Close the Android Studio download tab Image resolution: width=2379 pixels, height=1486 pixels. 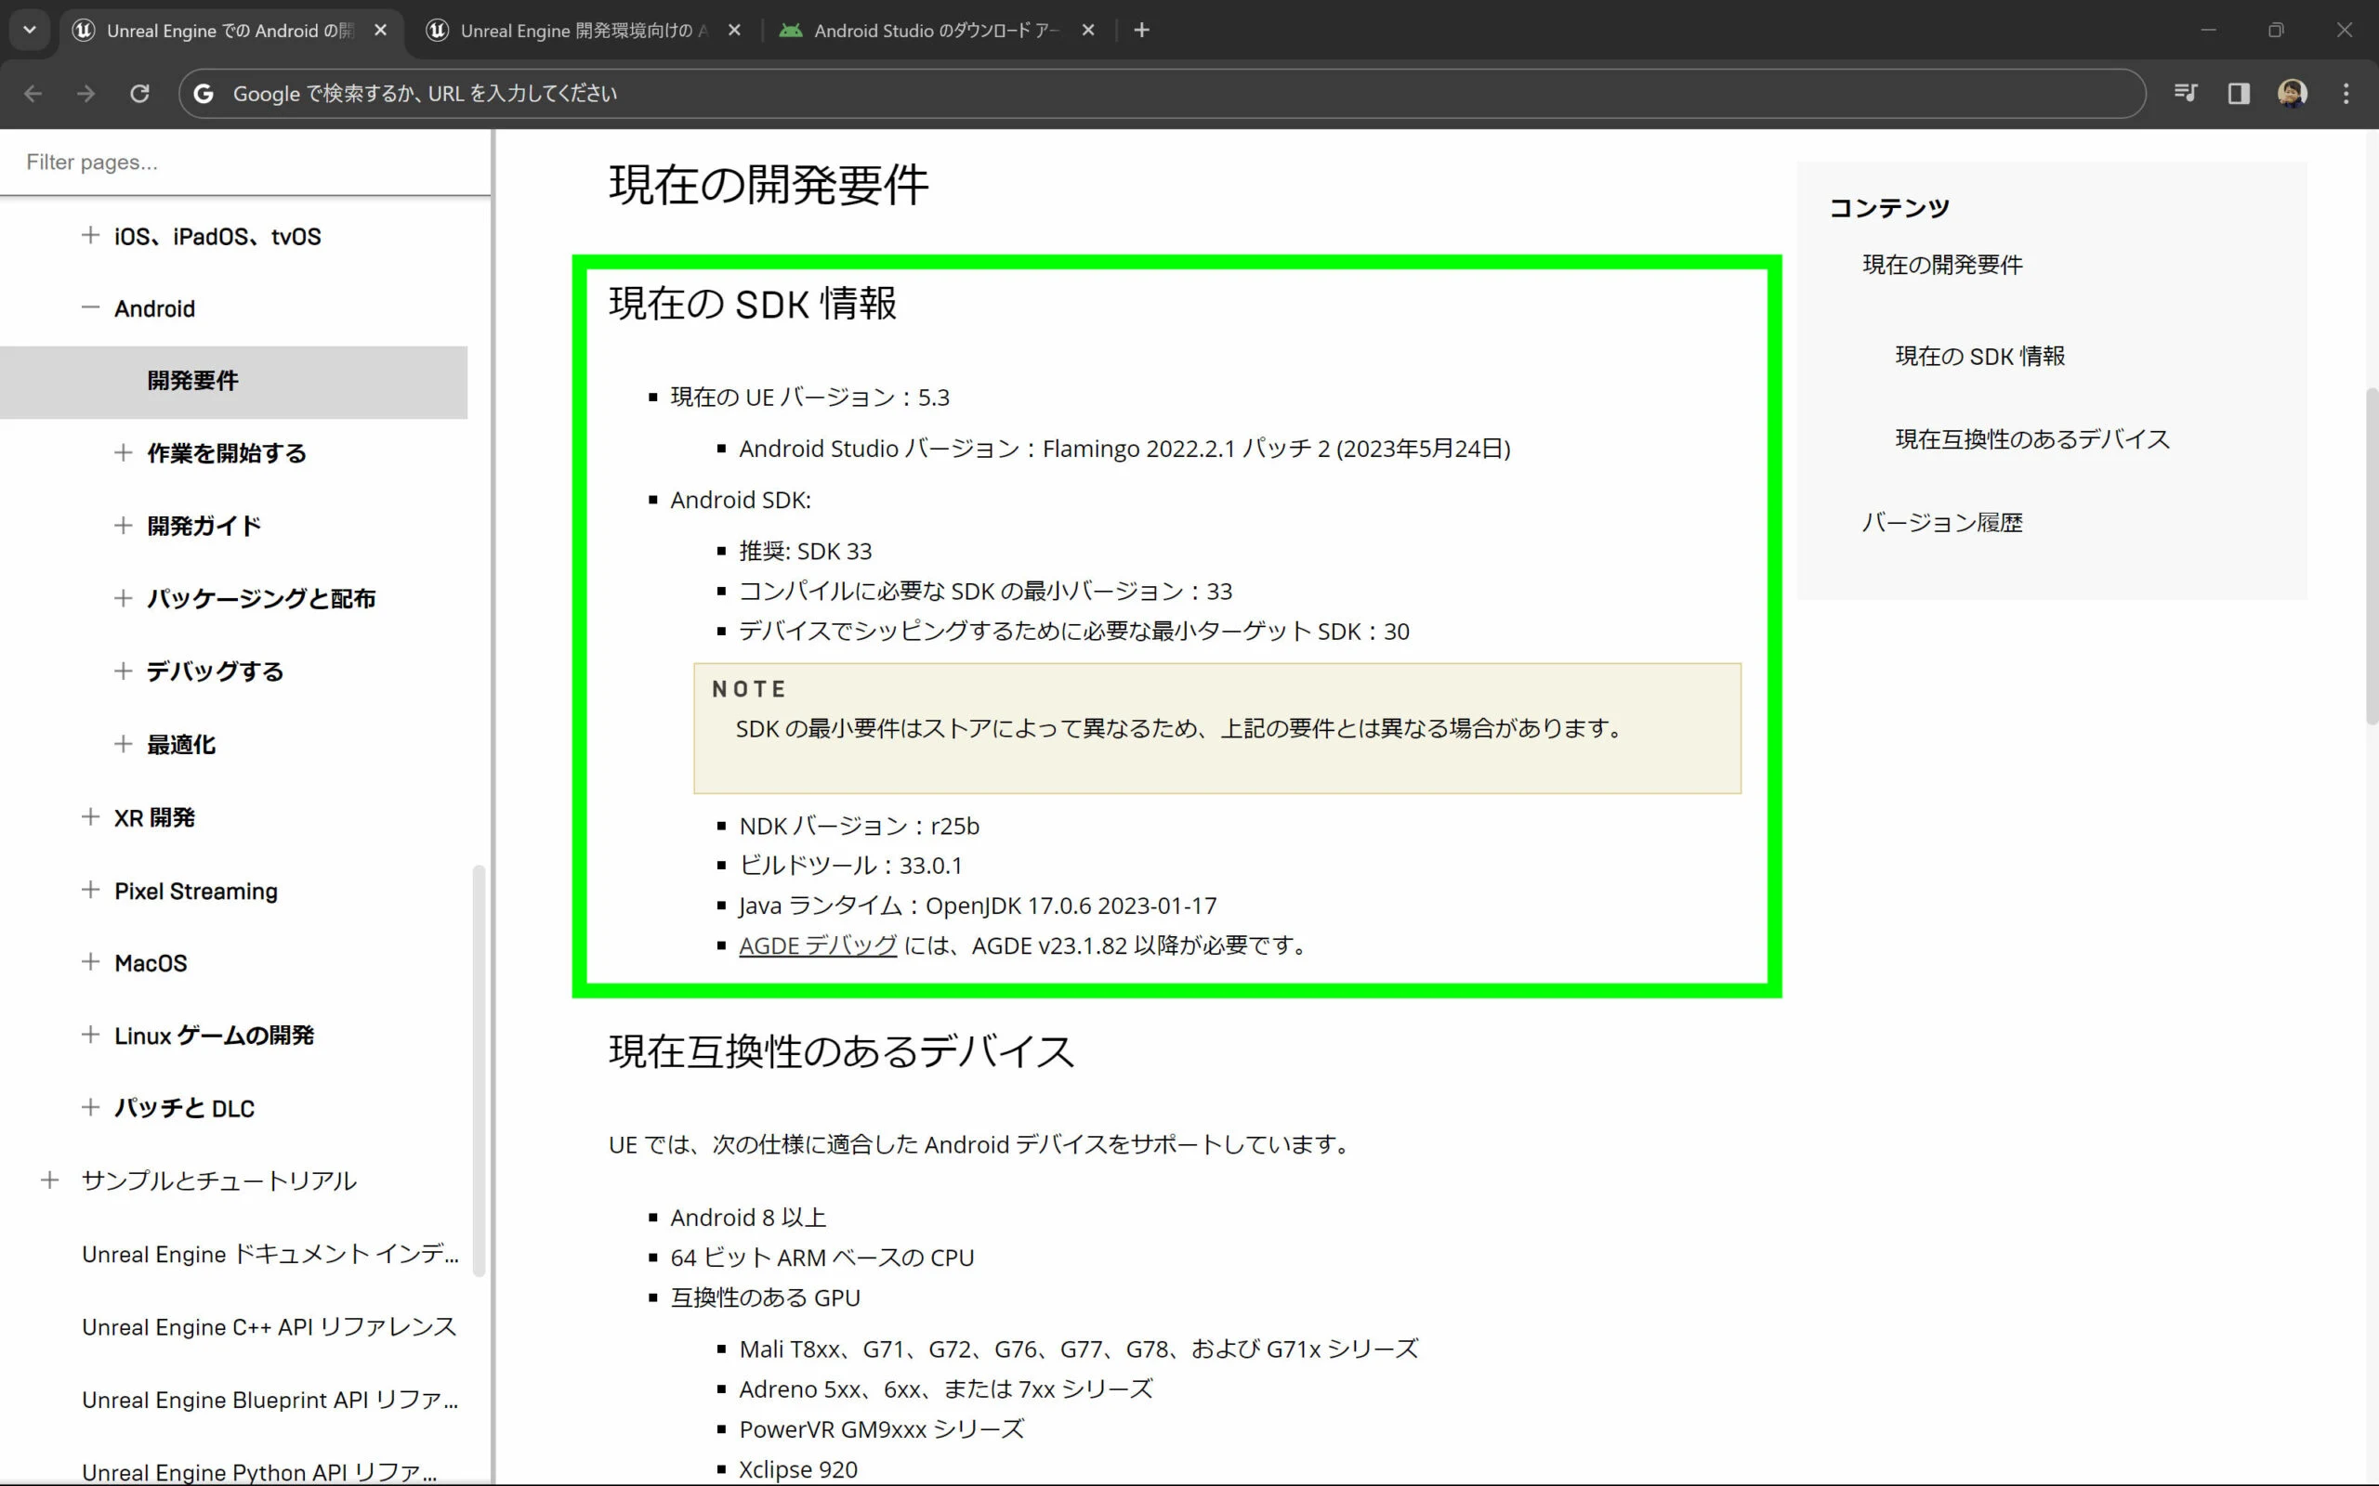[x=1087, y=31]
